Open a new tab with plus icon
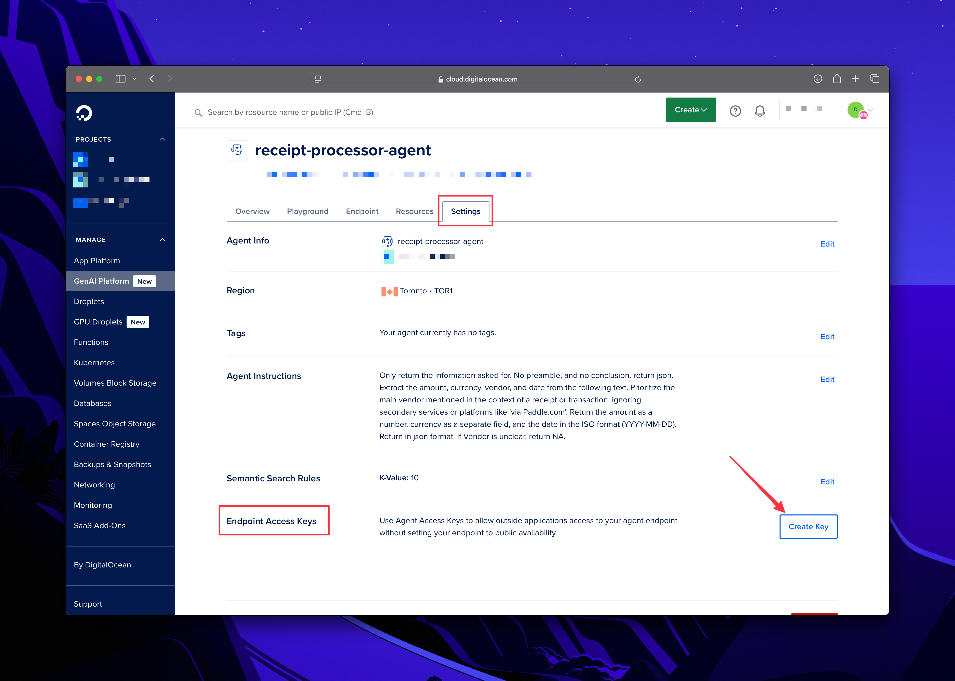The image size is (955, 681). pos(856,79)
